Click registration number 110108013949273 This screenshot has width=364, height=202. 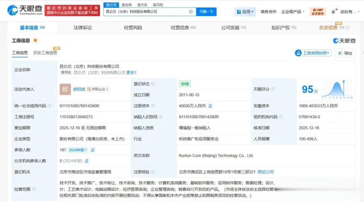coord(76,117)
